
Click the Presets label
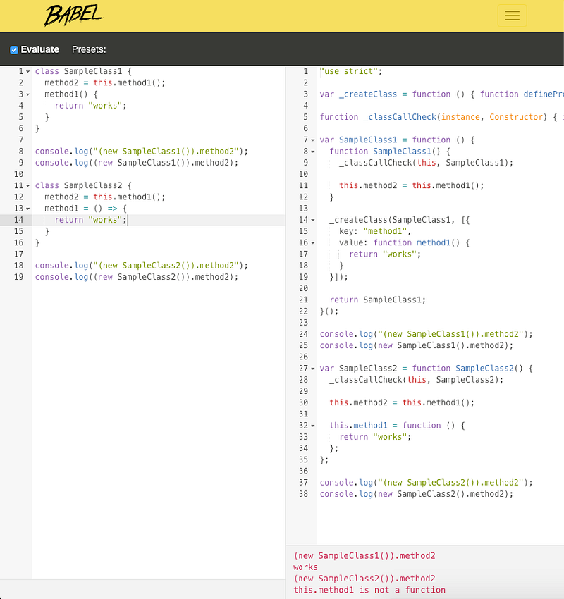[x=89, y=49]
